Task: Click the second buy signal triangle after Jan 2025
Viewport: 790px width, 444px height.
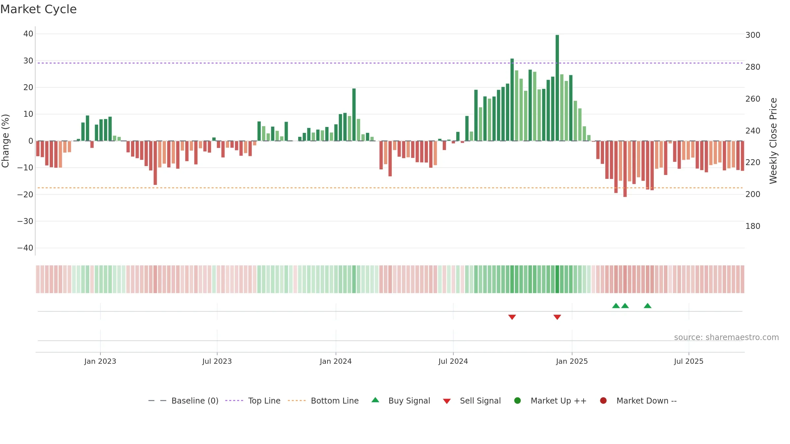Action: [625, 306]
